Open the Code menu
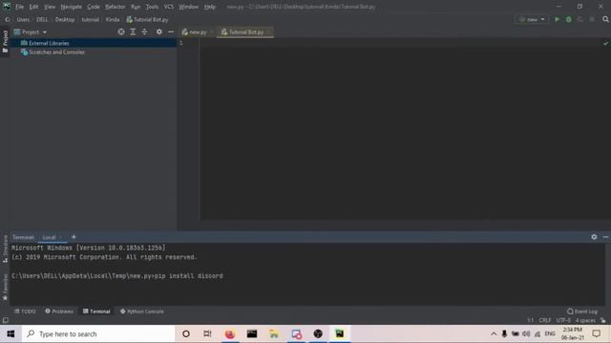 tap(94, 7)
